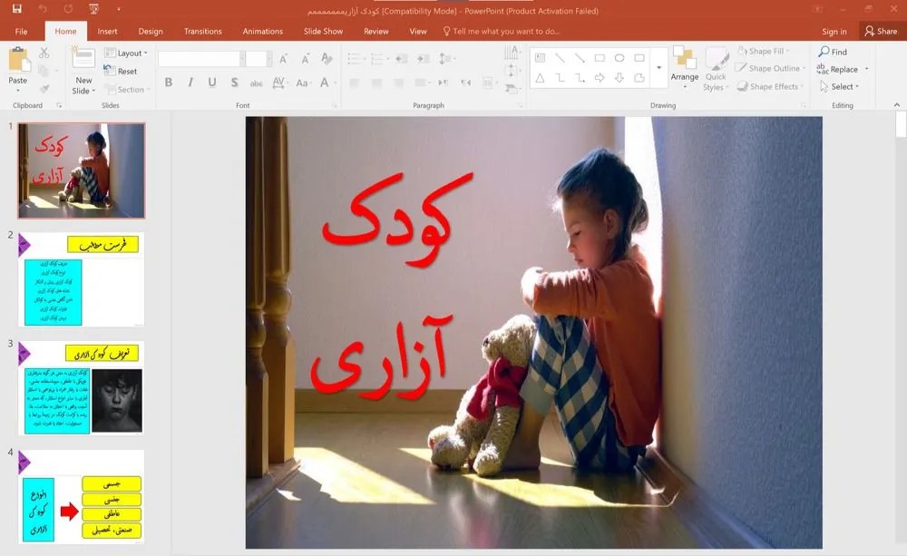
Task: Toggle Strikethrough formatting
Action: (257, 83)
